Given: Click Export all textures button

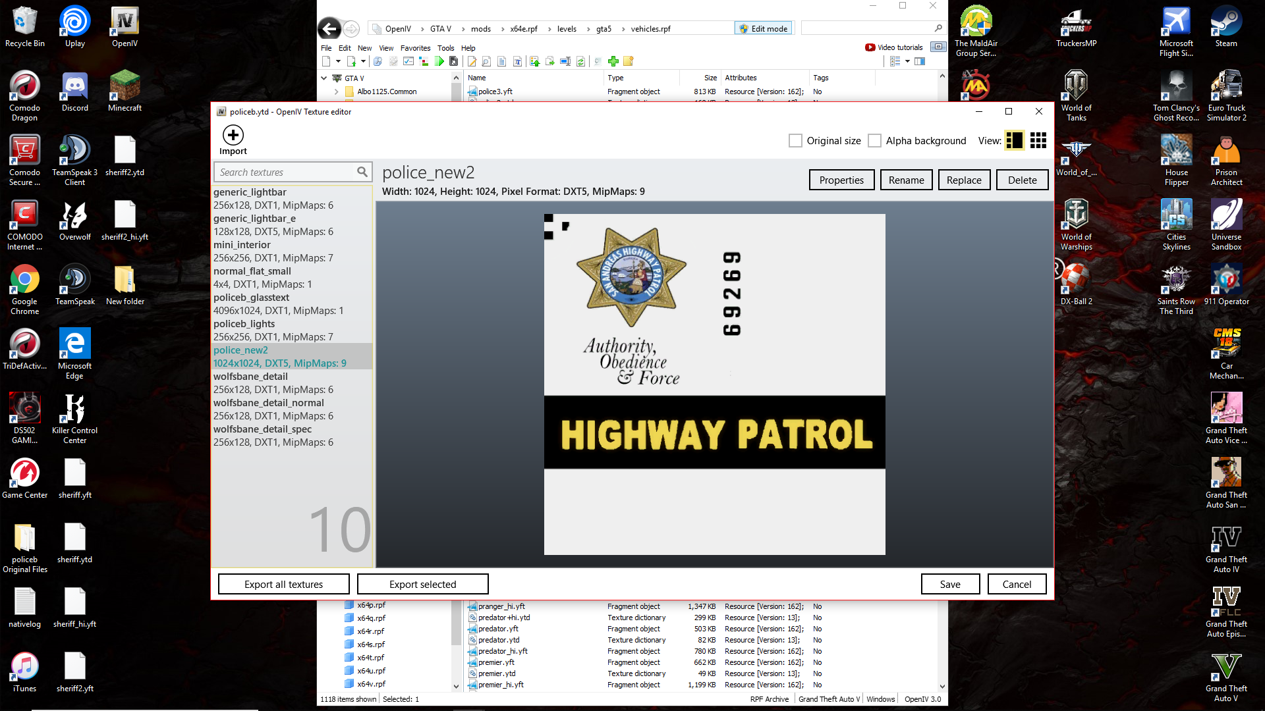Looking at the screenshot, I should tap(283, 584).
